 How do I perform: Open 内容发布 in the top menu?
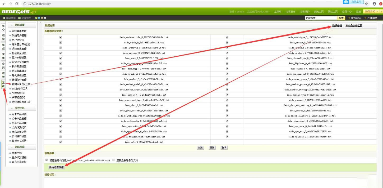click(x=290, y=12)
